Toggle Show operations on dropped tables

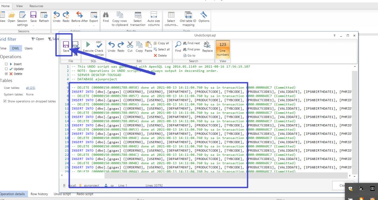5,101
